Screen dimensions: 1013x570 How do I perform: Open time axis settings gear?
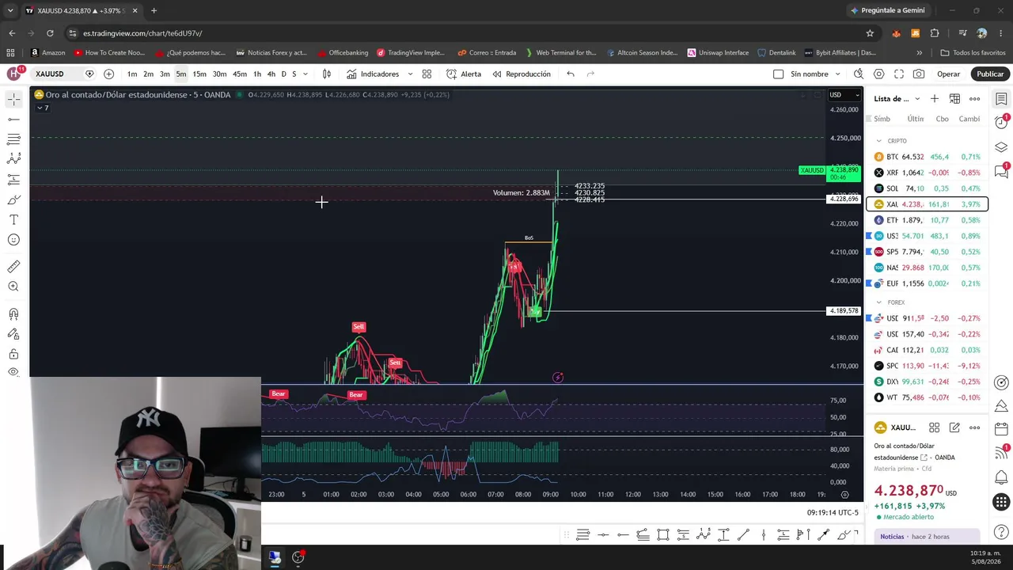click(x=844, y=495)
